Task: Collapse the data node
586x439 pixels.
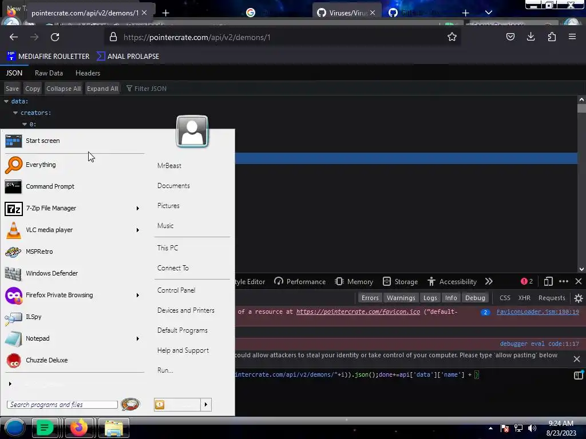Action: tap(6, 101)
